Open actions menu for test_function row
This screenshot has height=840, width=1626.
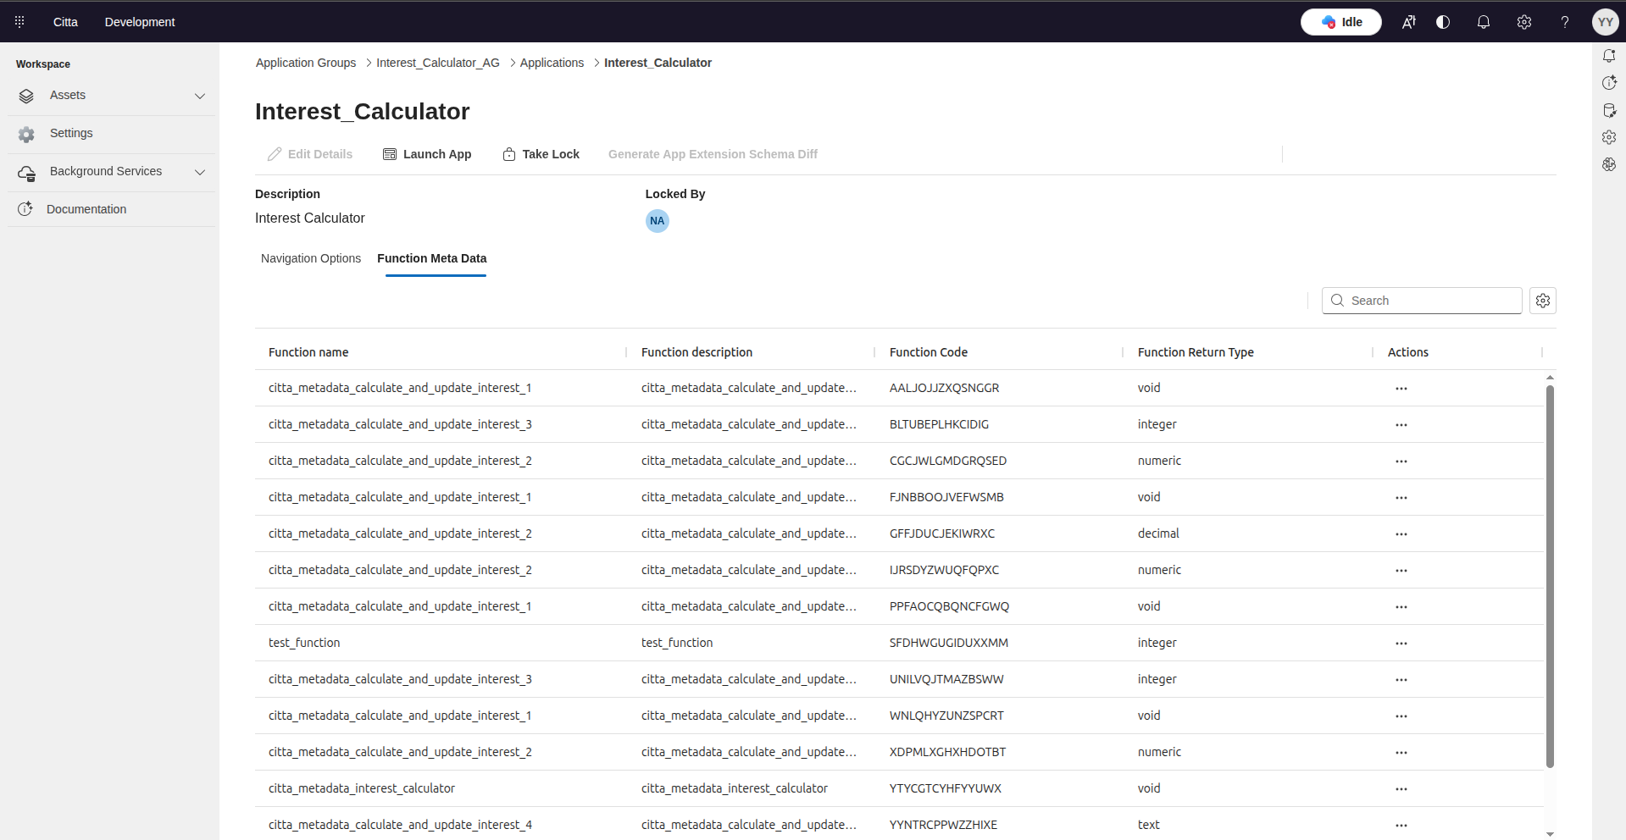[x=1401, y=644]
